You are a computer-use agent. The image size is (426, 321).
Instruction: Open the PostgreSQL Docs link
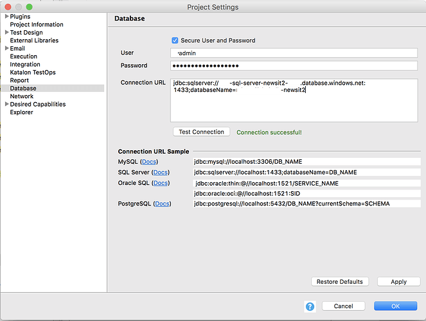click(x=163, y=204)
